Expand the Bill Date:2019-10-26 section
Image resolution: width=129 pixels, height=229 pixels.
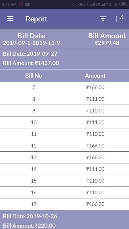point(64,220)
